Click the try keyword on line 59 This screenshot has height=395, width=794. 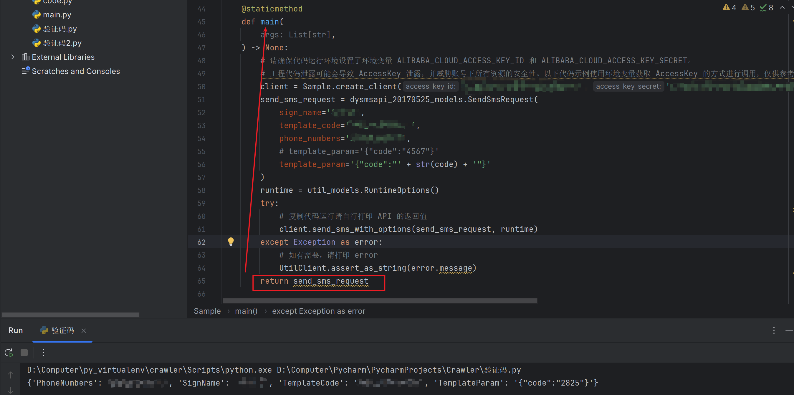(267, 203)
